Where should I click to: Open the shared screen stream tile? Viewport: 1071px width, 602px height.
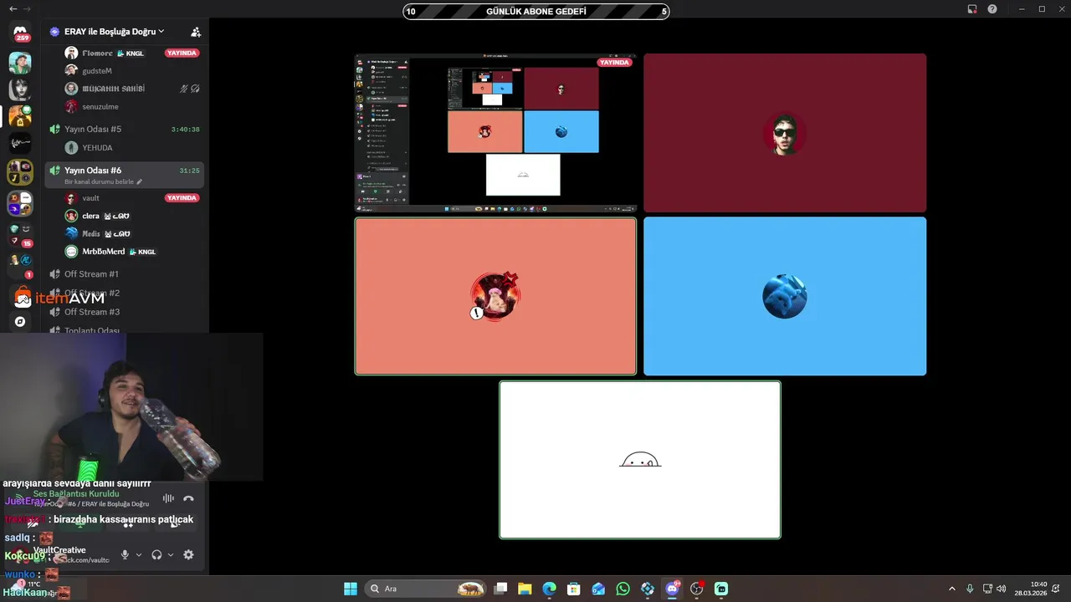(495, 133)
